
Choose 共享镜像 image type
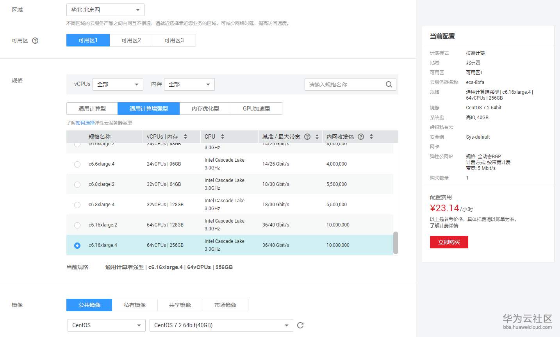pos(180,305)
